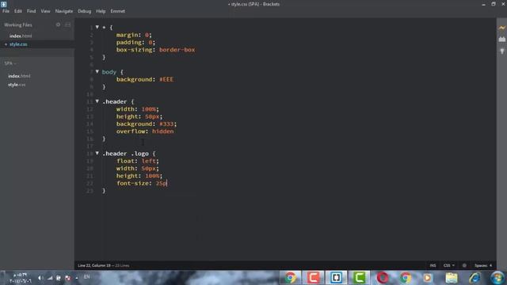Open first Chrome icon in taskbar
This screenshot has width=507, height=285.
pyautogui.click(x=291, y=278)
